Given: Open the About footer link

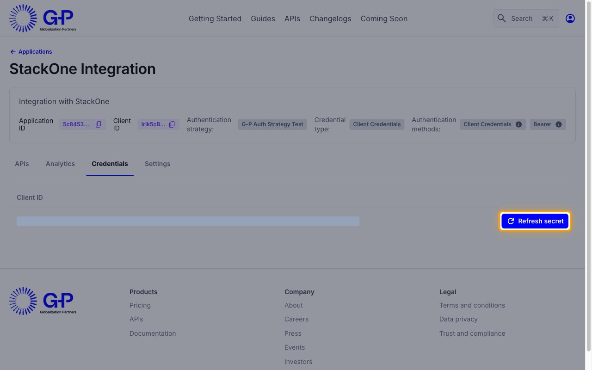Looking at the screenshot, I should 294,305.
